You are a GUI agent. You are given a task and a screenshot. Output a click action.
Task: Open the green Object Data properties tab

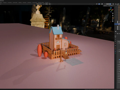coord(115,53)
